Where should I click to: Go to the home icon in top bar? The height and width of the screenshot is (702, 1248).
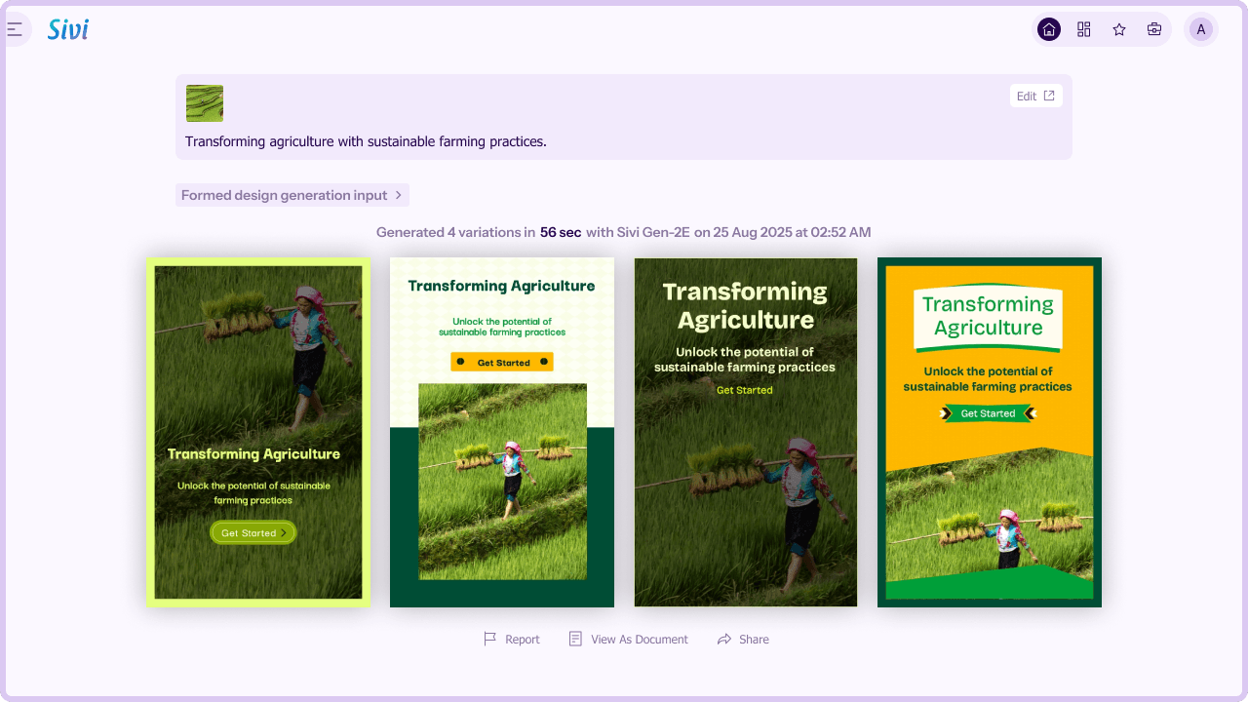[1049, 29]
